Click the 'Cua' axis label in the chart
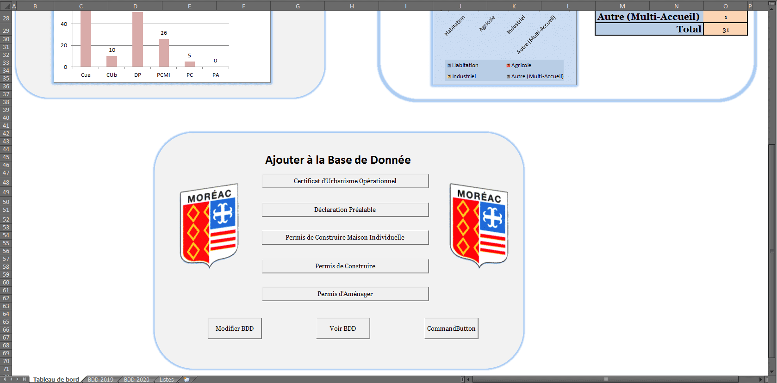 click(x=86, y=75)
